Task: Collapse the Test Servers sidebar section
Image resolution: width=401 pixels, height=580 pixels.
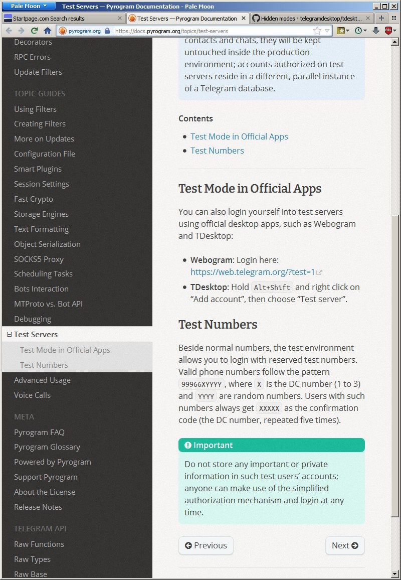Action: [10, 334]
